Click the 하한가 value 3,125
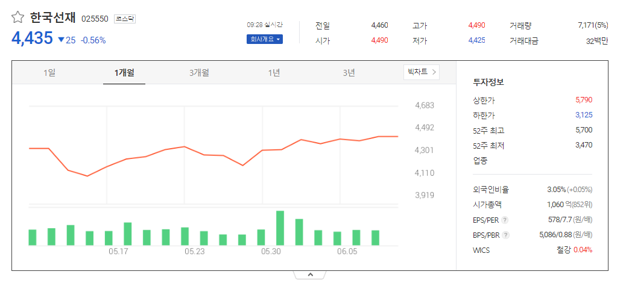The width and height of the screenshot is (629, 289). click(x=584, y=115)
